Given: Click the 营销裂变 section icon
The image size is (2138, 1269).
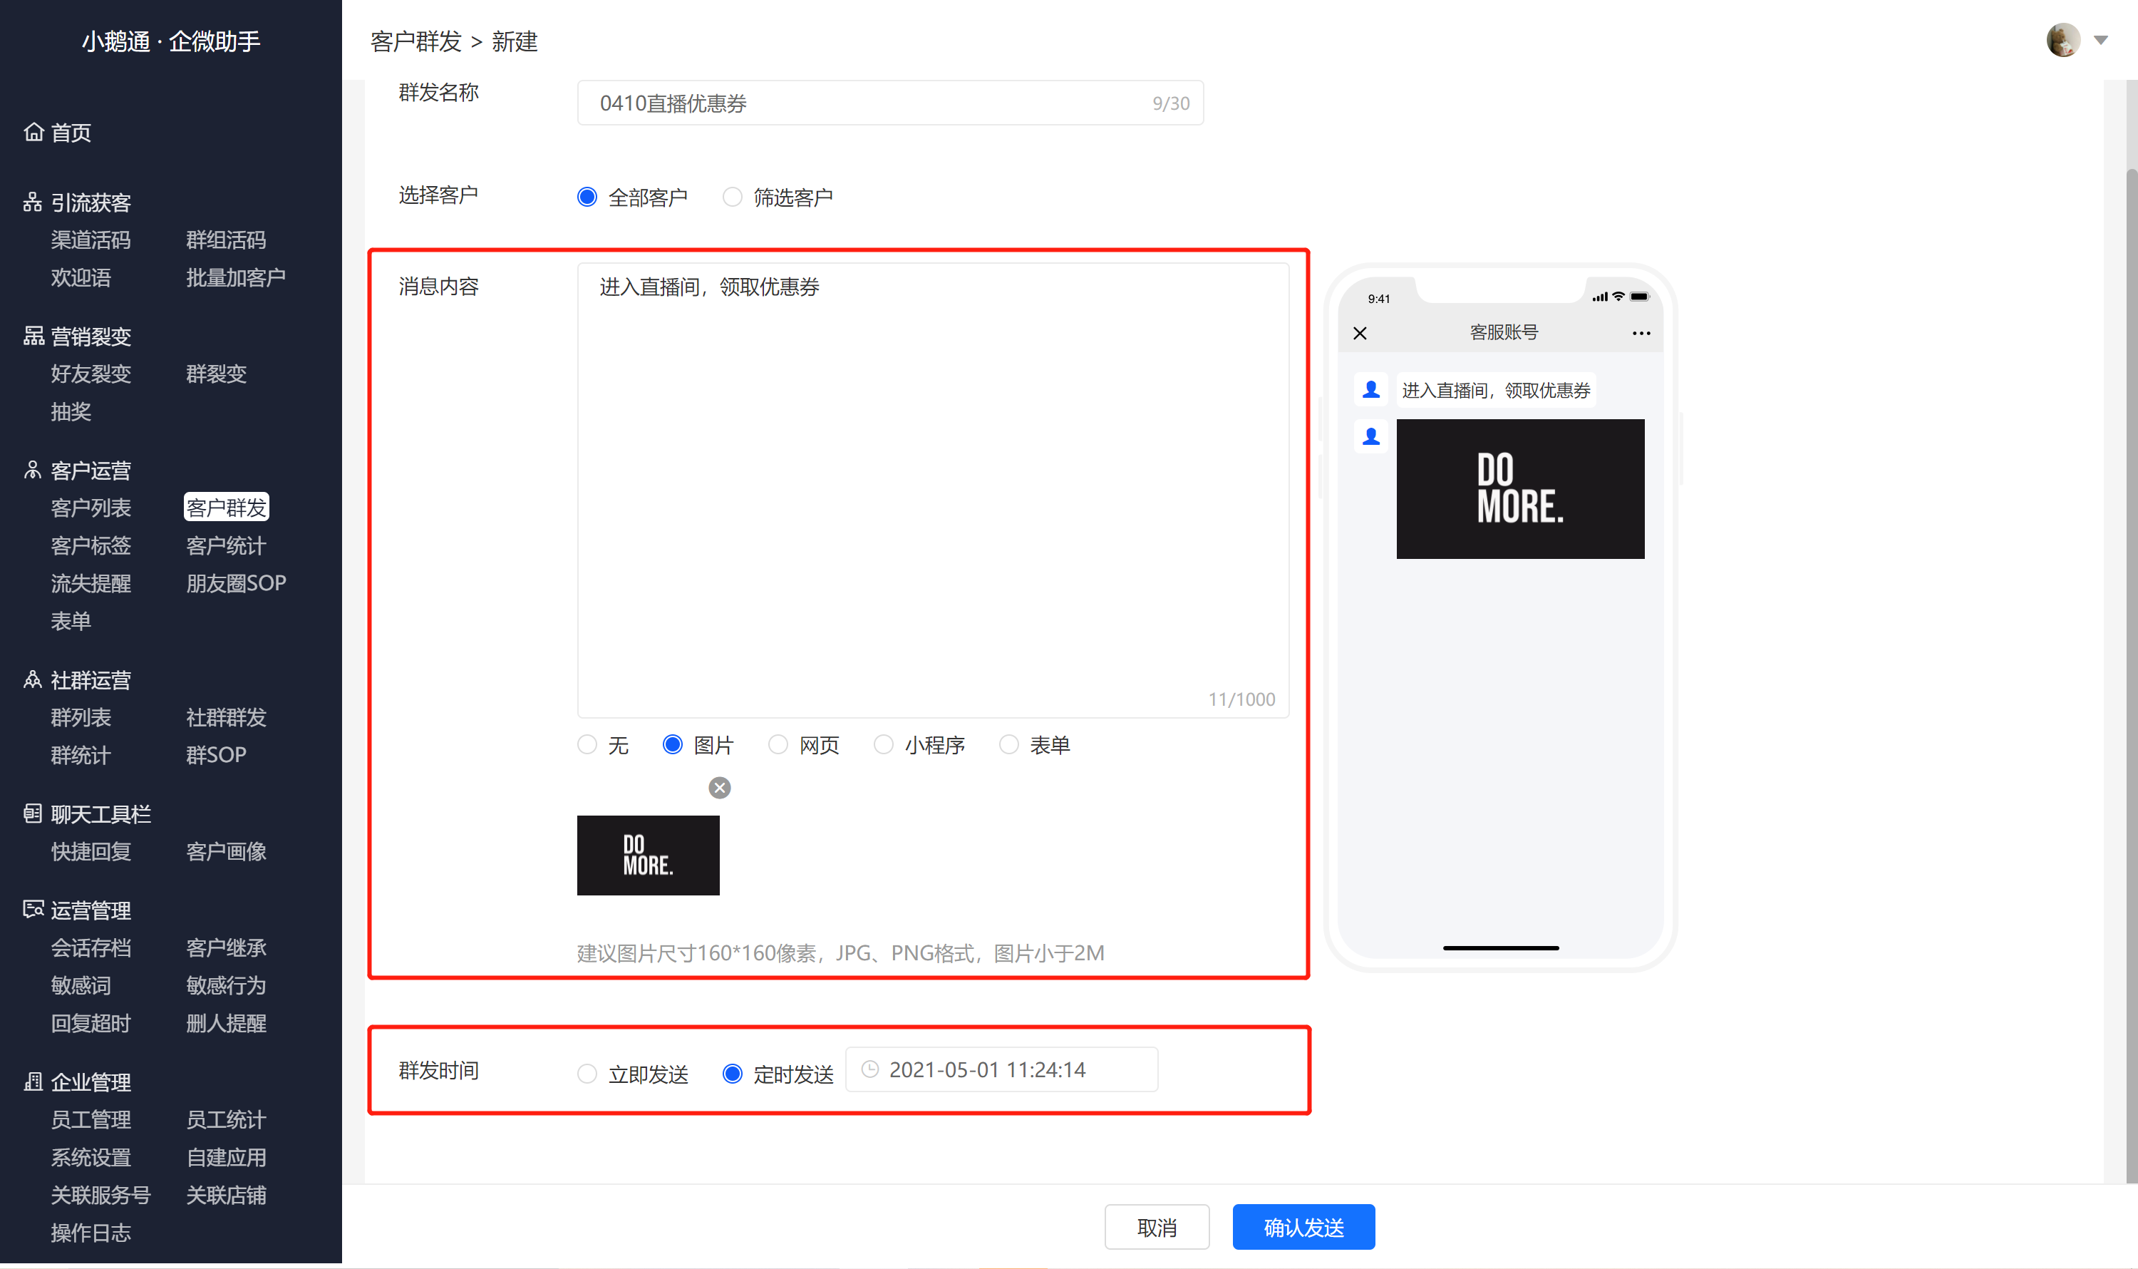Looking at the screenshot, I should tap(33, 336).
